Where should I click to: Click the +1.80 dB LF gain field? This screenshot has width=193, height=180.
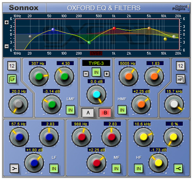tap(34, 150)
